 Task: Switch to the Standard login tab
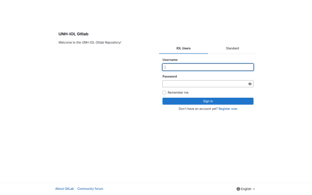232,48
